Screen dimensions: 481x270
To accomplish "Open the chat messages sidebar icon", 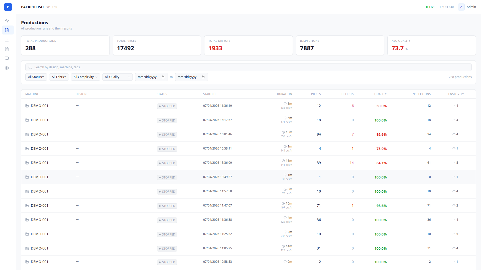I will point(7,58).
